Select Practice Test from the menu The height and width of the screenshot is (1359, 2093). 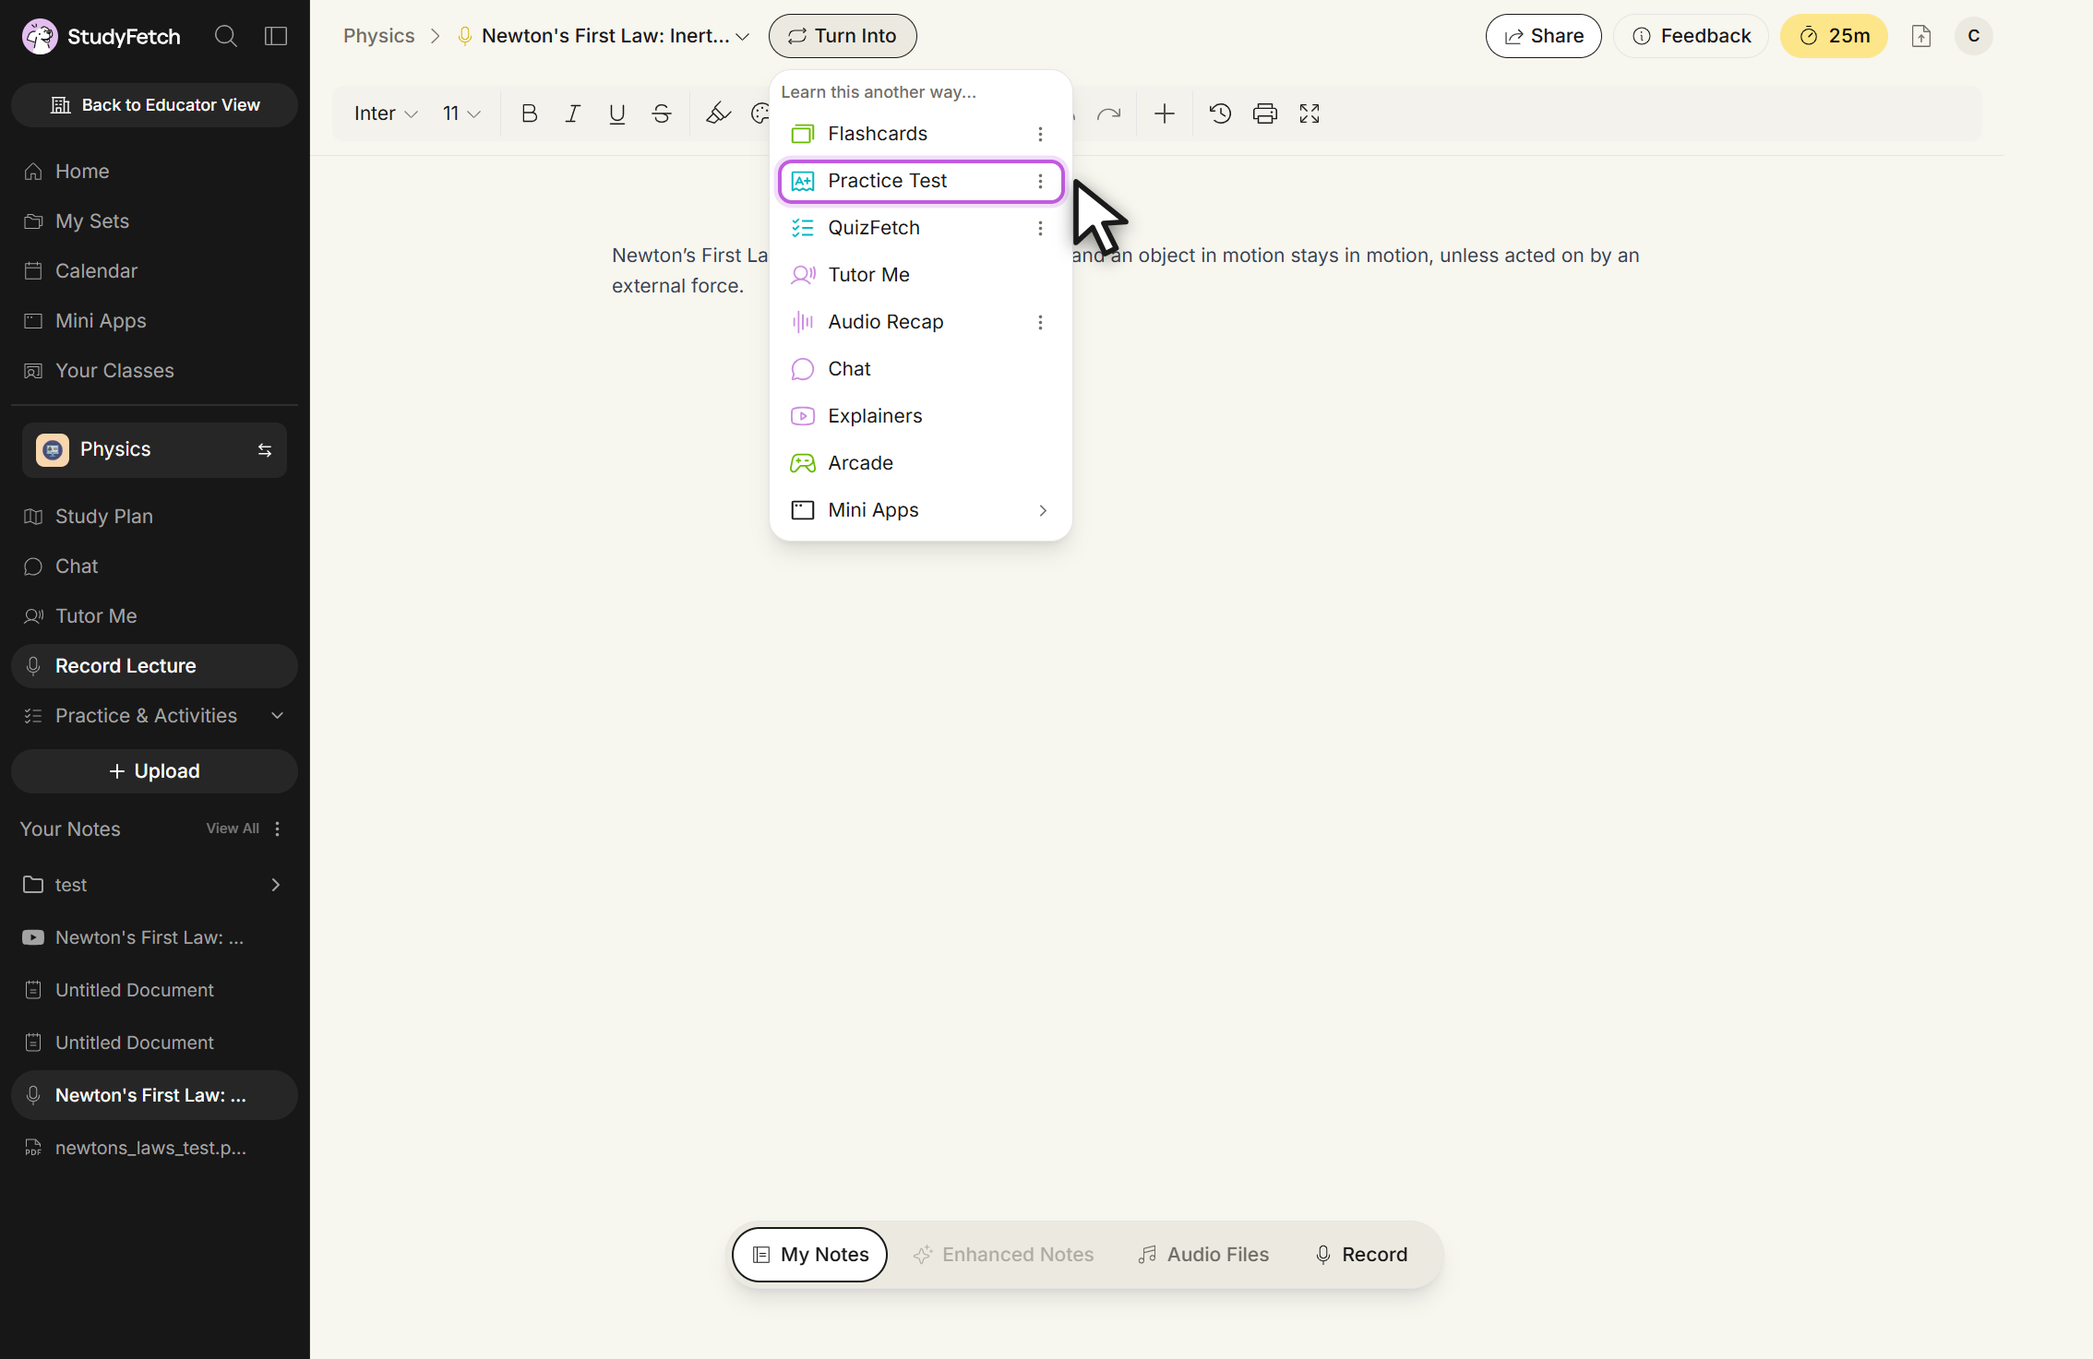coord(921,181)
